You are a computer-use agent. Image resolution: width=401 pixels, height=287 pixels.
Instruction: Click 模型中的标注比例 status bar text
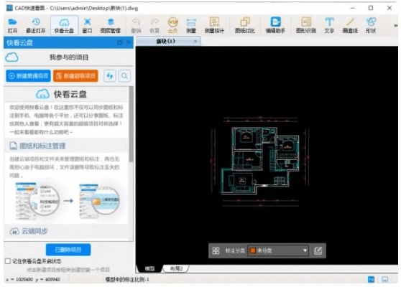(127, 280)
